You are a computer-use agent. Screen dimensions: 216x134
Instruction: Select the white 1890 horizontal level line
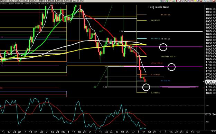[x=163, y=31]
